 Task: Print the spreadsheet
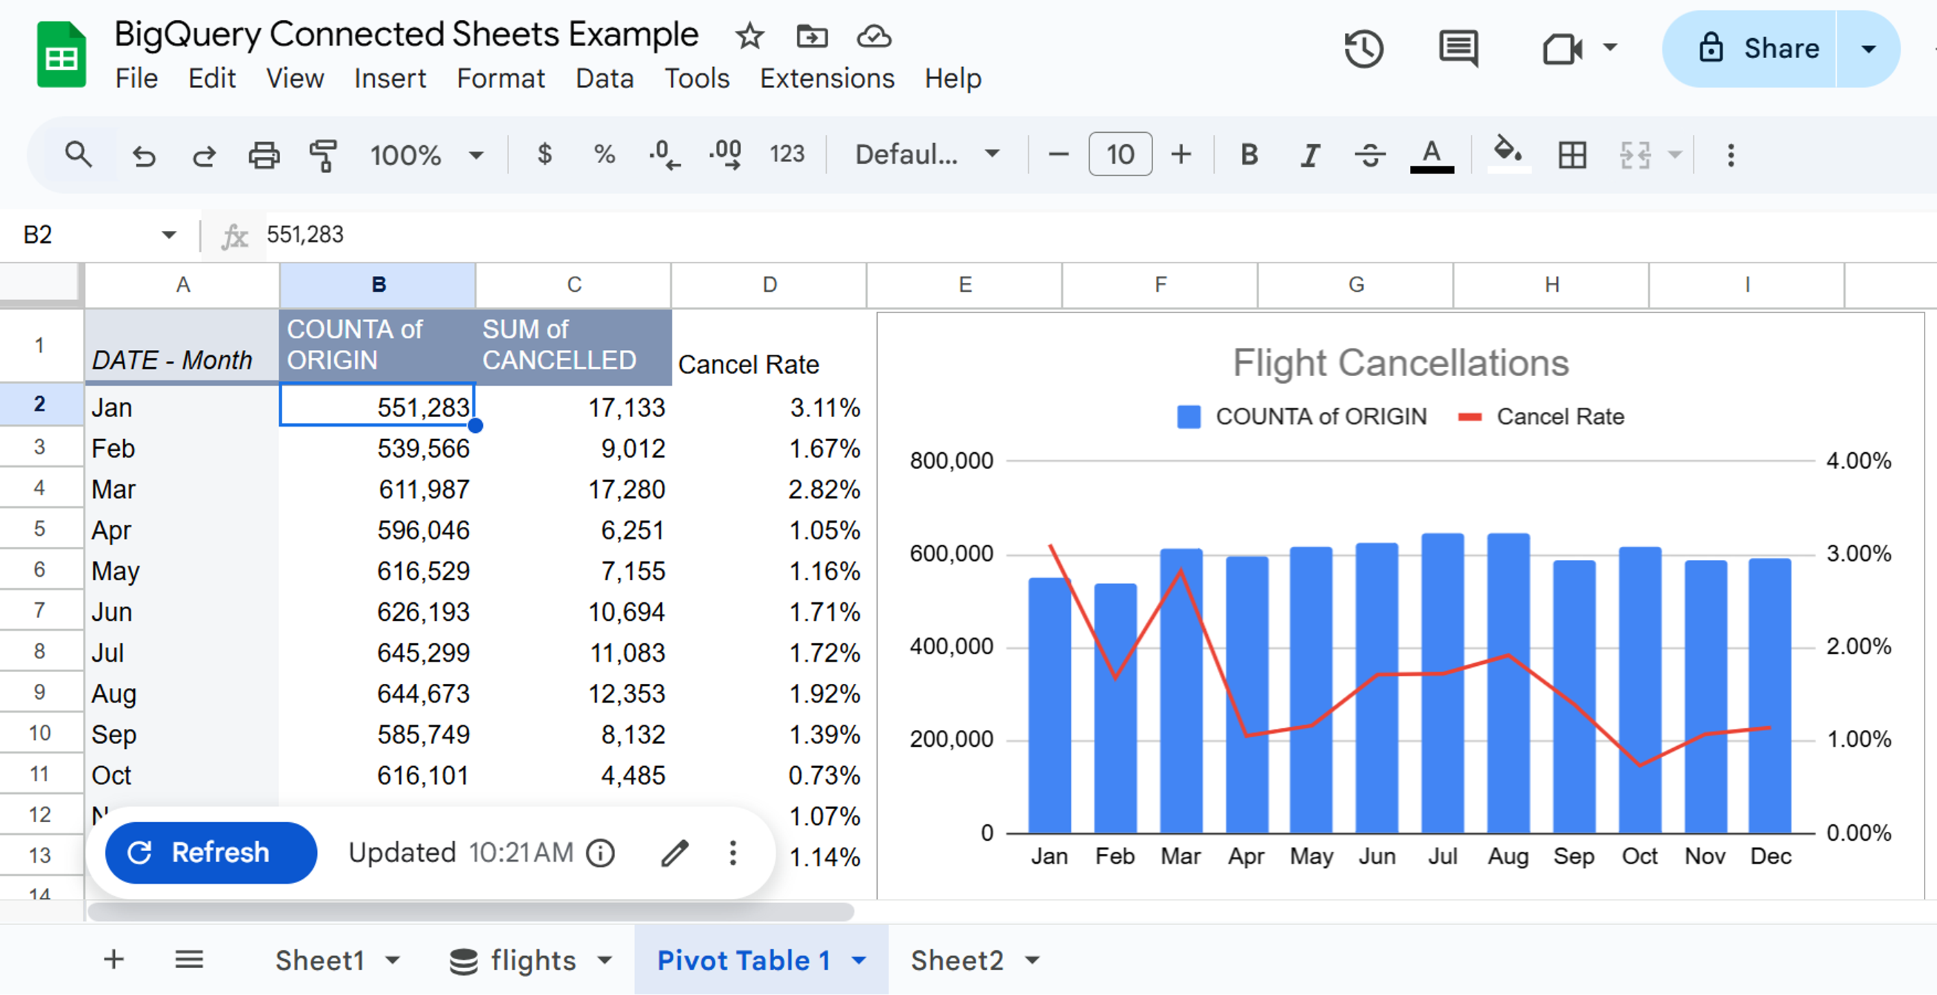(264, 155)
